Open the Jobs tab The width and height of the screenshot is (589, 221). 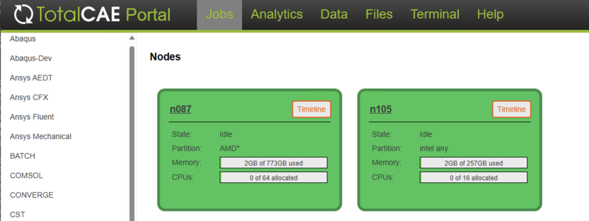(x=219, y=14)
